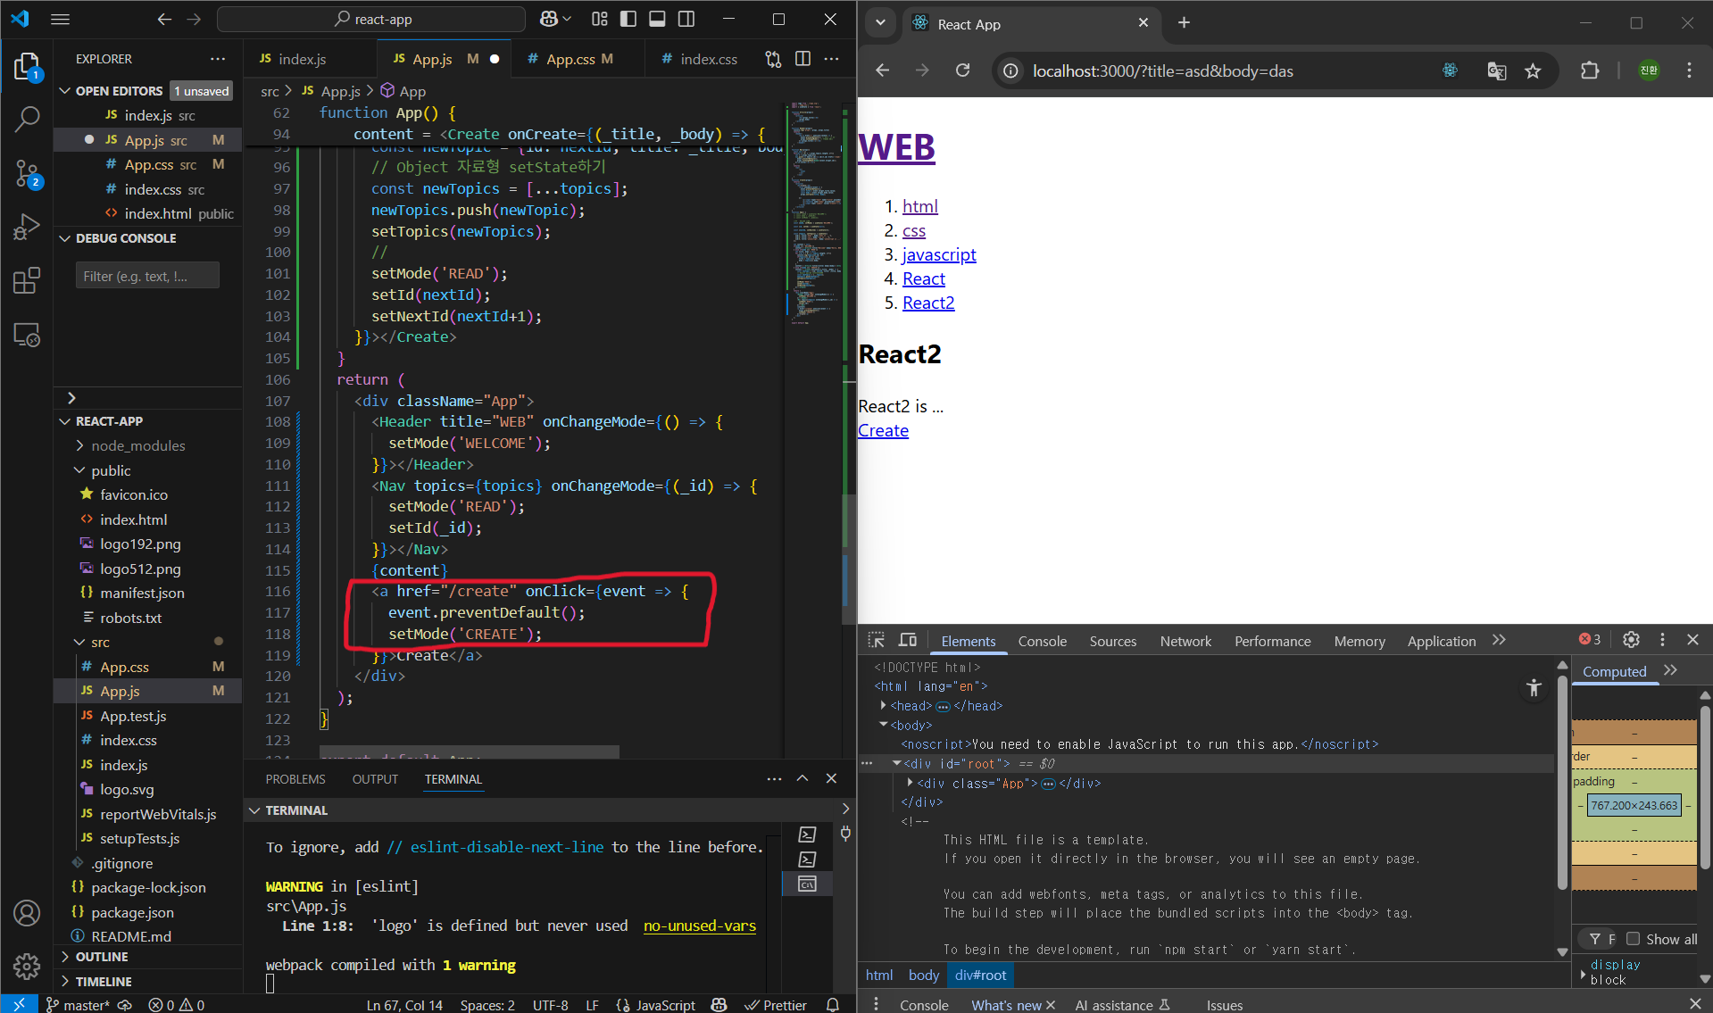Maximize terminal panel size chevron
Image resolution: width=1713 pixels, height=1013 pixels.
(802, 778)
